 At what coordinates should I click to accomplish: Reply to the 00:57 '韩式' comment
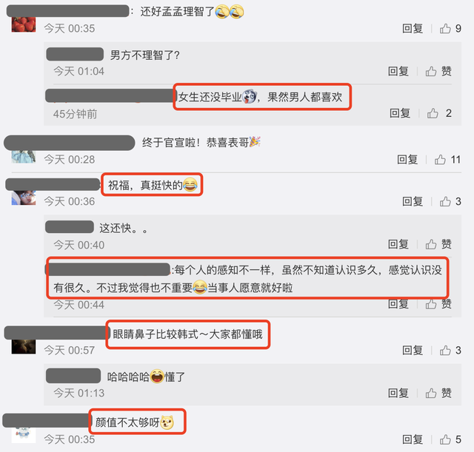pyautogui.click(x=413, y=350)
